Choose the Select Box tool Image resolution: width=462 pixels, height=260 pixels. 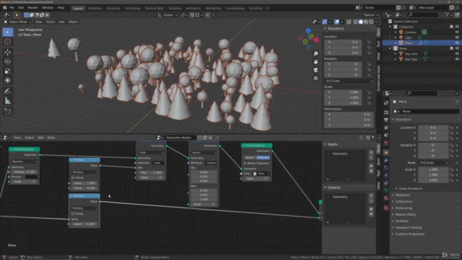(8, 32)
